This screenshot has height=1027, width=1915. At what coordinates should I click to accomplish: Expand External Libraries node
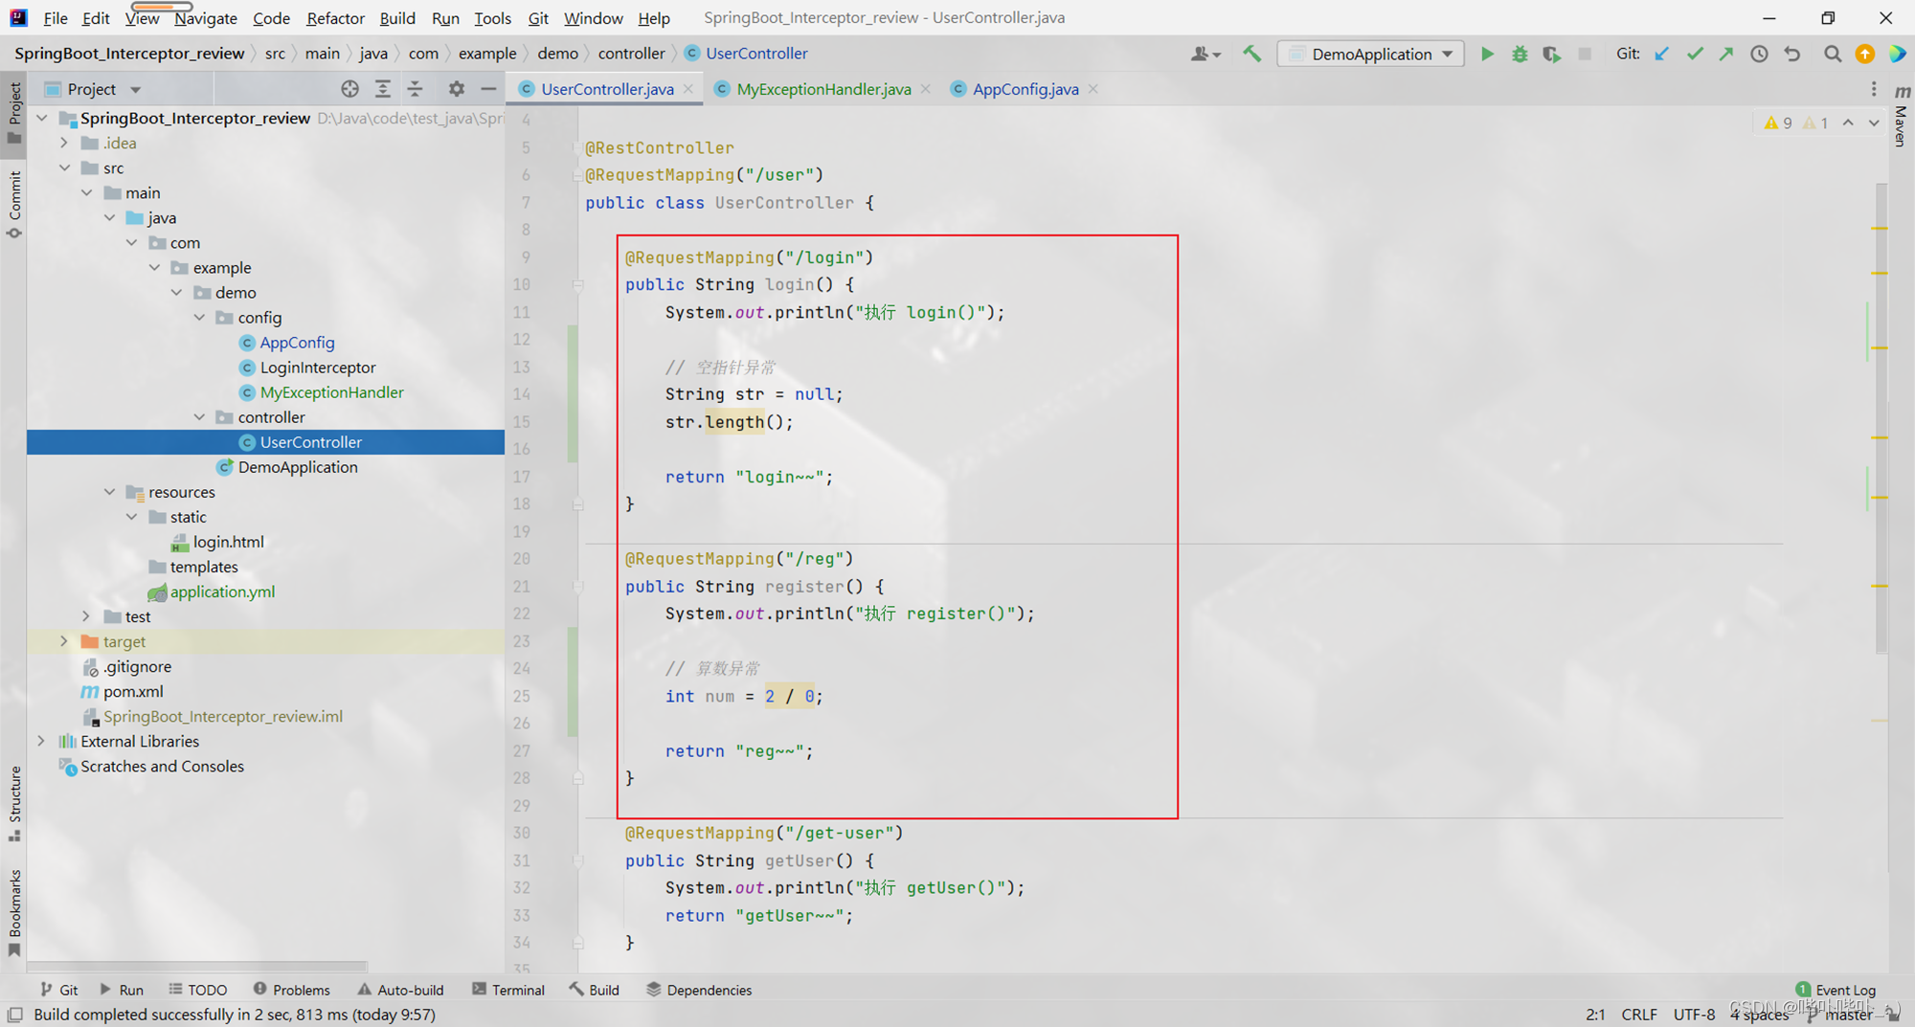tap(41, 741)
